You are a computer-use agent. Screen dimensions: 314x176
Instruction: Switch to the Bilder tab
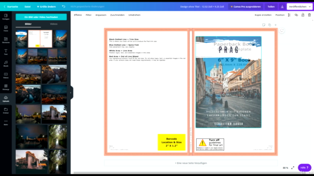28,24
